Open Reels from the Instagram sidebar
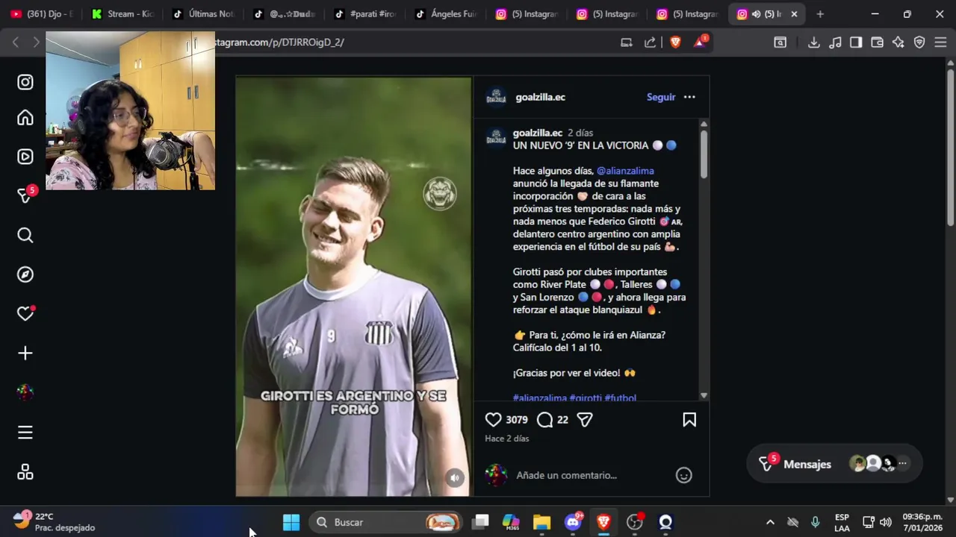Viewport: 956px width, 537px height. coord(25,157)
